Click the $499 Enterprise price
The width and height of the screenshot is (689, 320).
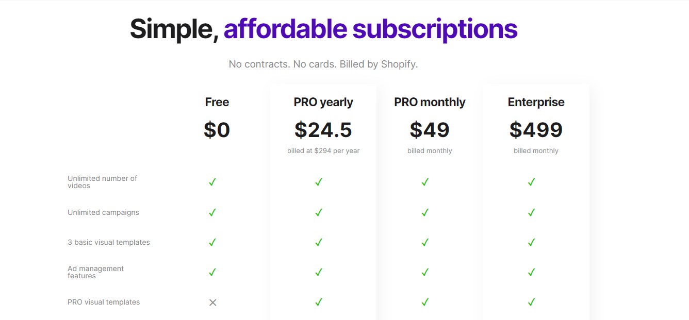click(x=536, y=130)
